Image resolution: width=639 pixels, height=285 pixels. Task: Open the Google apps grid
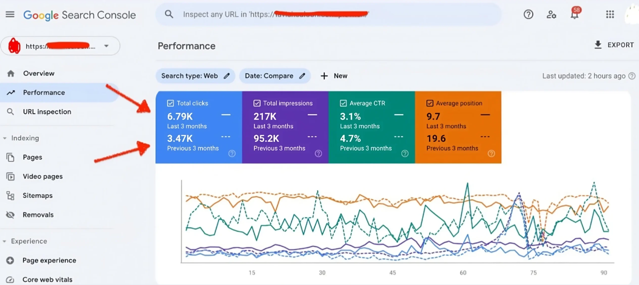tap(610, 14)
